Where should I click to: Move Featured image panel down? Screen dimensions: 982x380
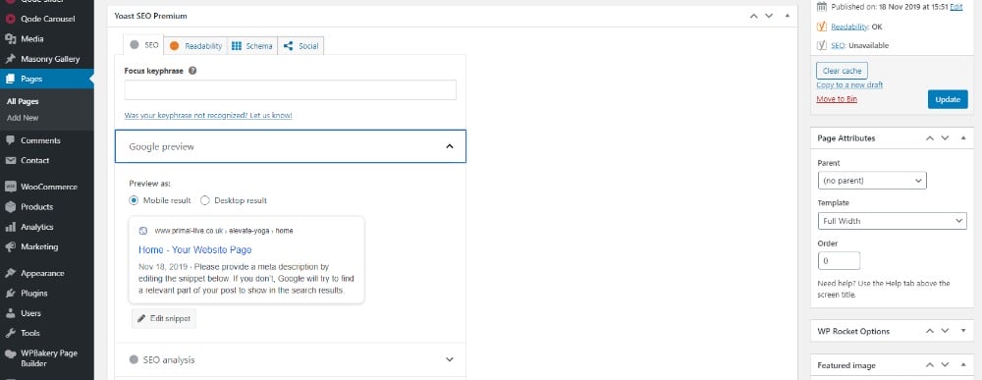[x=945, y=365]
